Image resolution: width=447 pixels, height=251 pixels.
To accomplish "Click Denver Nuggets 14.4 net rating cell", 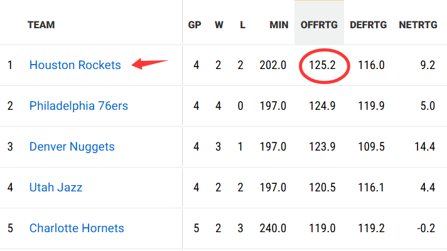I will (424, 147).
